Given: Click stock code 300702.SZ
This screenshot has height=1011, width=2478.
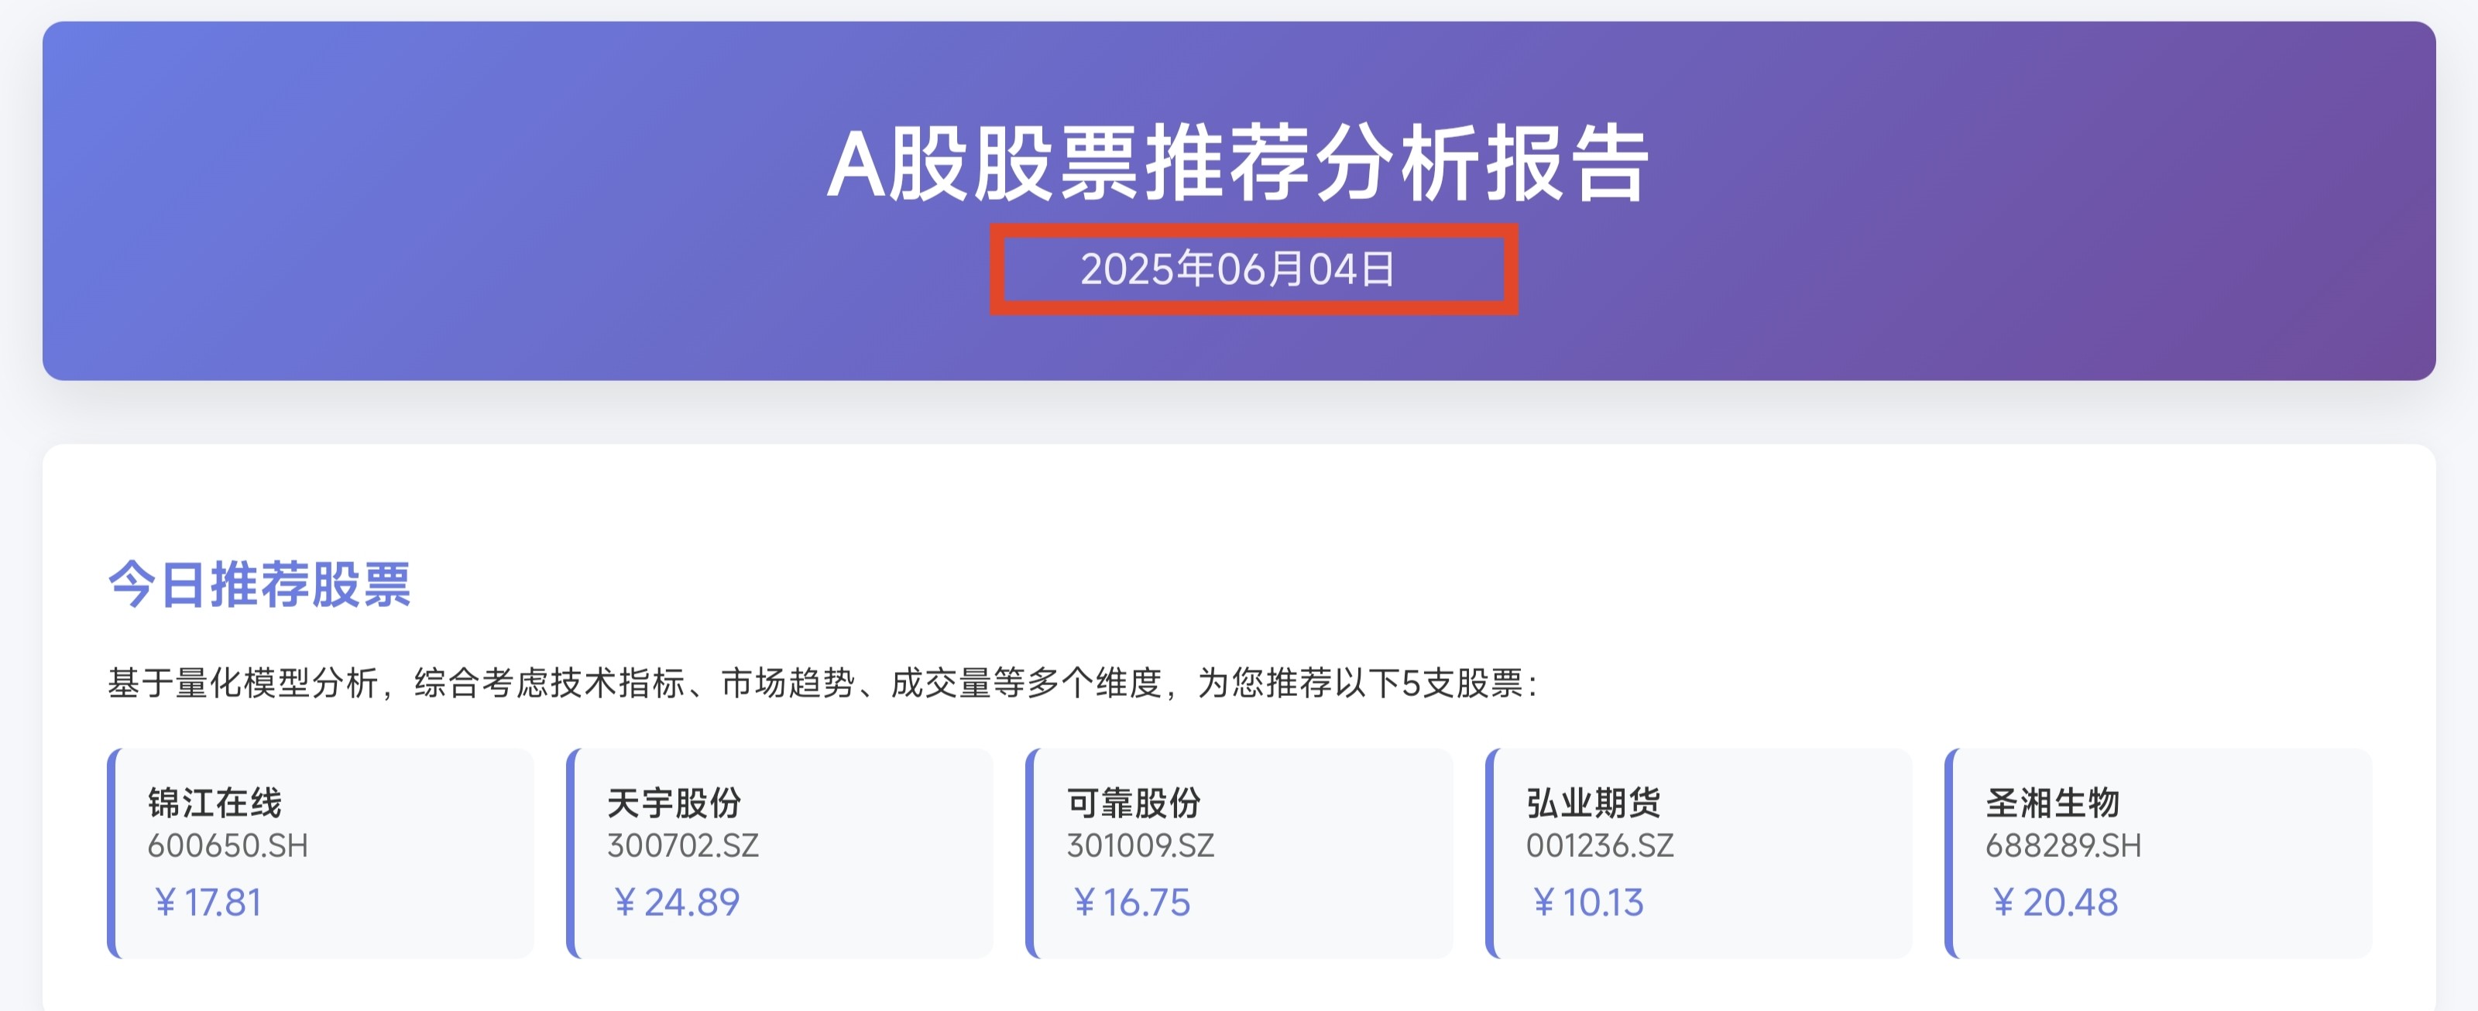Looking at the screenshot, I should (683, 845).
